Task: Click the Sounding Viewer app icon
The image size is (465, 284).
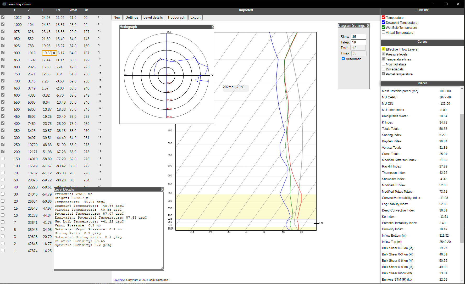Action: click(4, 4)
